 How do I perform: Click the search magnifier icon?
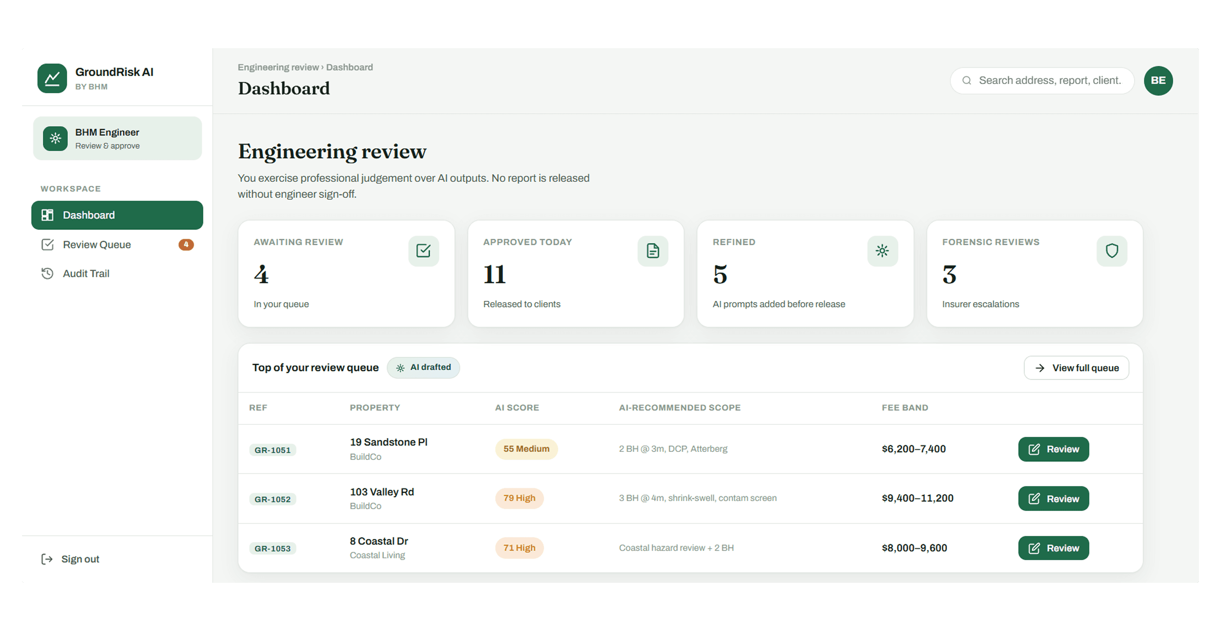click(x=966, y=80)
